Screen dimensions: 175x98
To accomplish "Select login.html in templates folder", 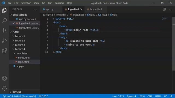I will [x=23, y=62].
